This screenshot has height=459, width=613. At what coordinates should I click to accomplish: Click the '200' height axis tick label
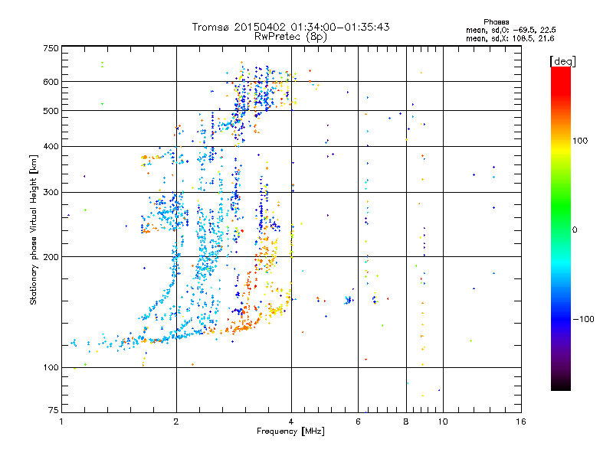point(51,257)
